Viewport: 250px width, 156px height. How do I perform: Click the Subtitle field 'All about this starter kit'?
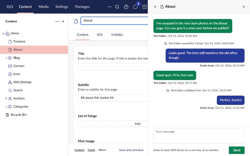pyautogui.click(x=113, y=98)
